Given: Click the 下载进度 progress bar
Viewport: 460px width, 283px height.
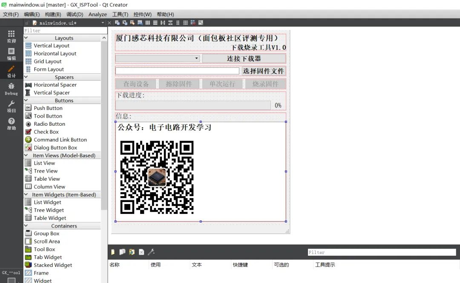Looking at the screenshot, I should coord(193,105).
